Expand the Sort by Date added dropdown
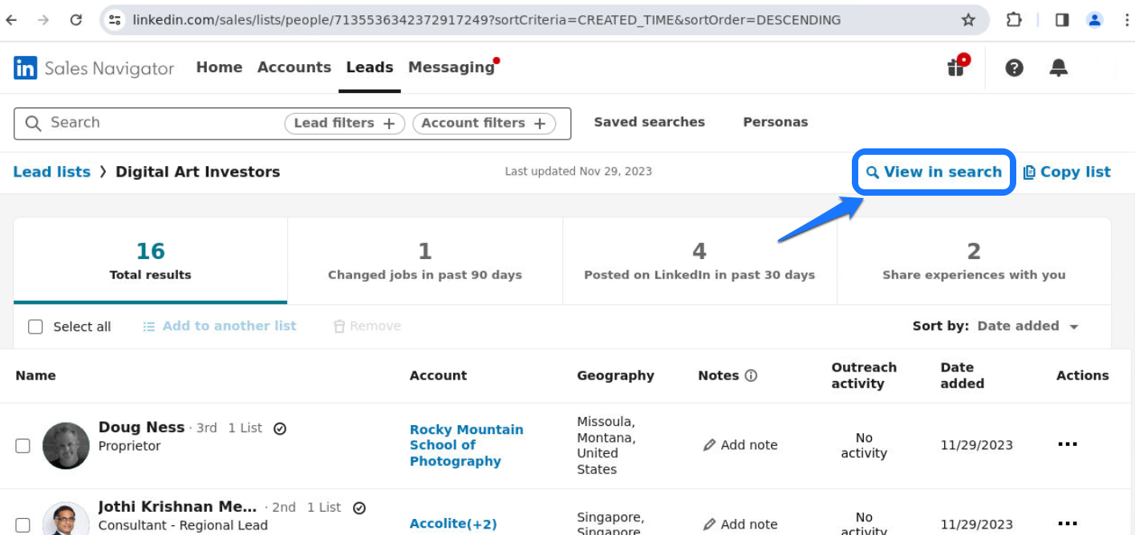 tap(1028, 326)
